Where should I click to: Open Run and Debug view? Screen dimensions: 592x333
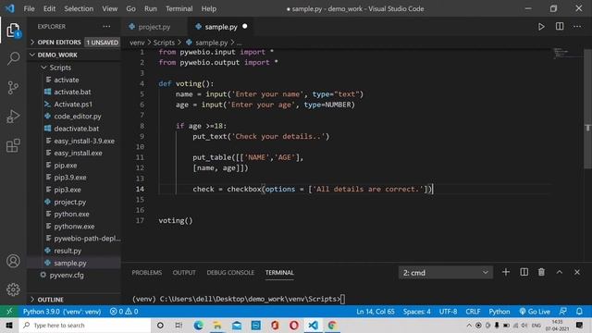(x=13, y=117)
